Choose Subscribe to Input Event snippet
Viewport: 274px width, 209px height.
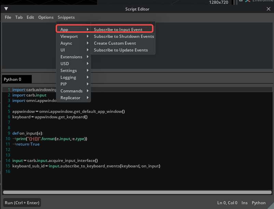(123, 29)
